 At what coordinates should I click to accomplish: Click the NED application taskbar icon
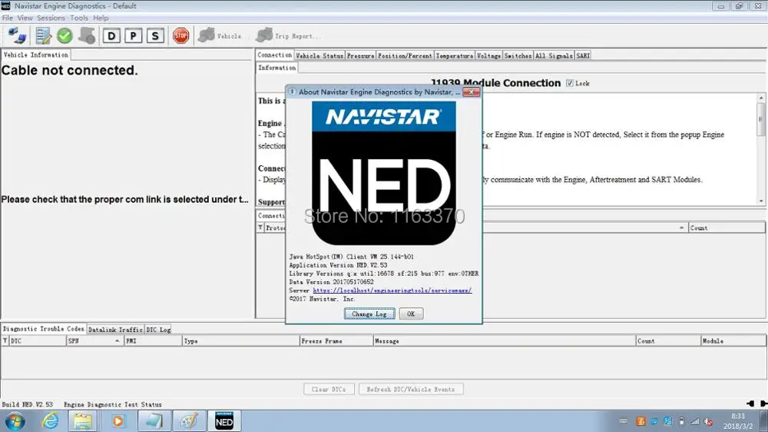pyautogui.click(x=223, y=421)
